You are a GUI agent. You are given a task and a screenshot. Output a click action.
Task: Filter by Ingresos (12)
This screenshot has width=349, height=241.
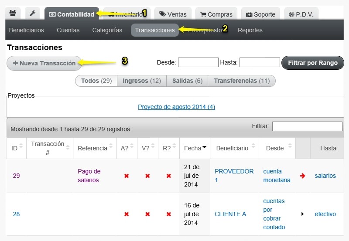point(142,81)
